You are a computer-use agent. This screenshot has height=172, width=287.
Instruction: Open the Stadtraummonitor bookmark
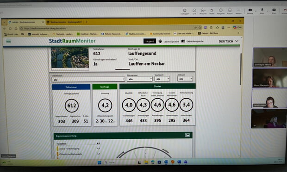click(136, 34)
